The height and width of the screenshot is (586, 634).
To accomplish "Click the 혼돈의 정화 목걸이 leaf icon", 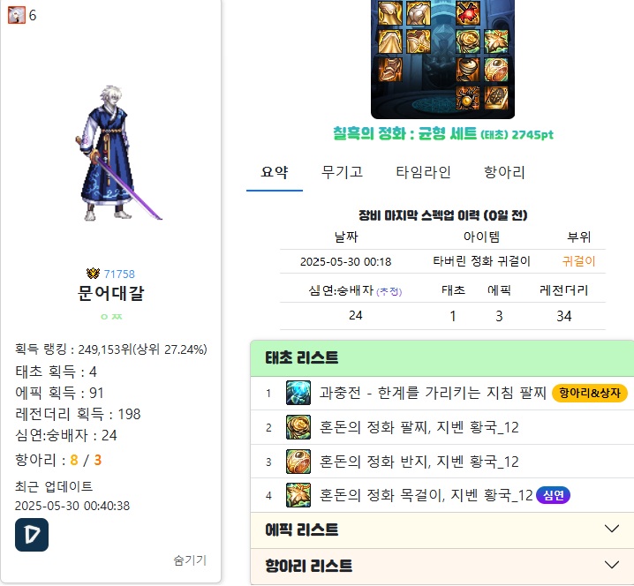I will pos(298,495).
